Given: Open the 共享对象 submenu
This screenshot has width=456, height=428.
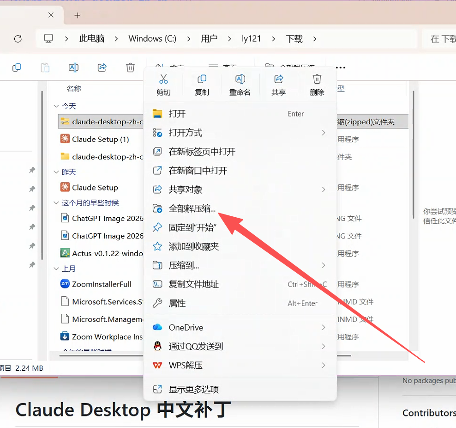Looking at the screenshot, I should point(240,190).
